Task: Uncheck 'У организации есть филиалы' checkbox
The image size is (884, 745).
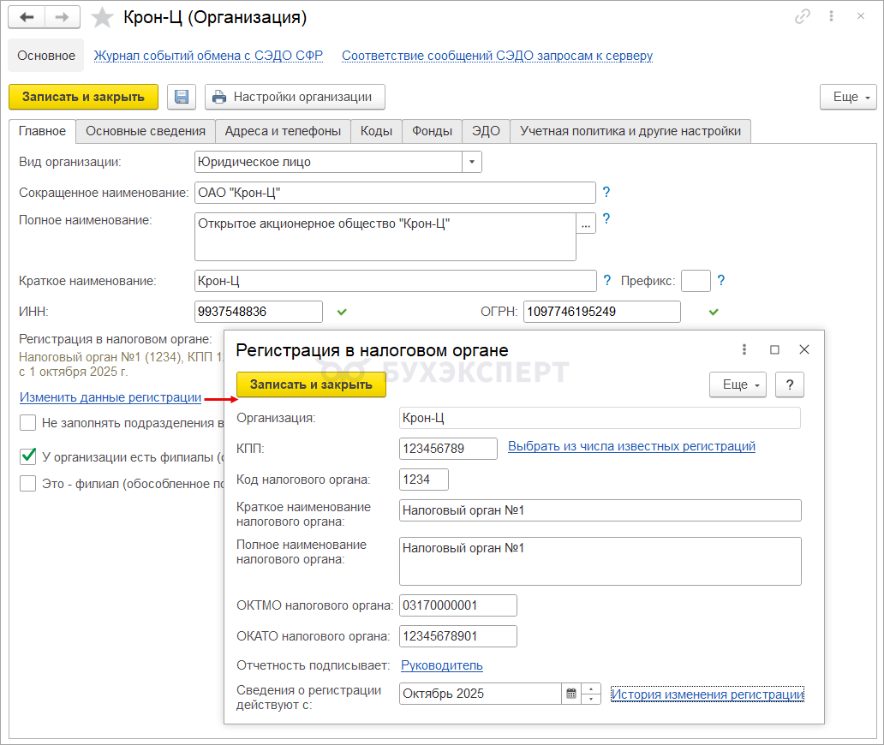Action: [28, 456]
